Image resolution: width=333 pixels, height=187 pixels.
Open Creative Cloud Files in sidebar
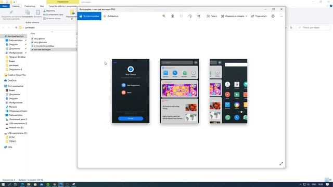click(17, 75)
